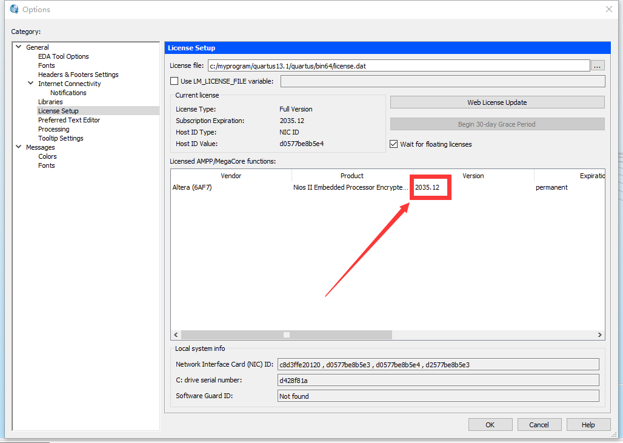Click Full Version license type value

(296, 109)
